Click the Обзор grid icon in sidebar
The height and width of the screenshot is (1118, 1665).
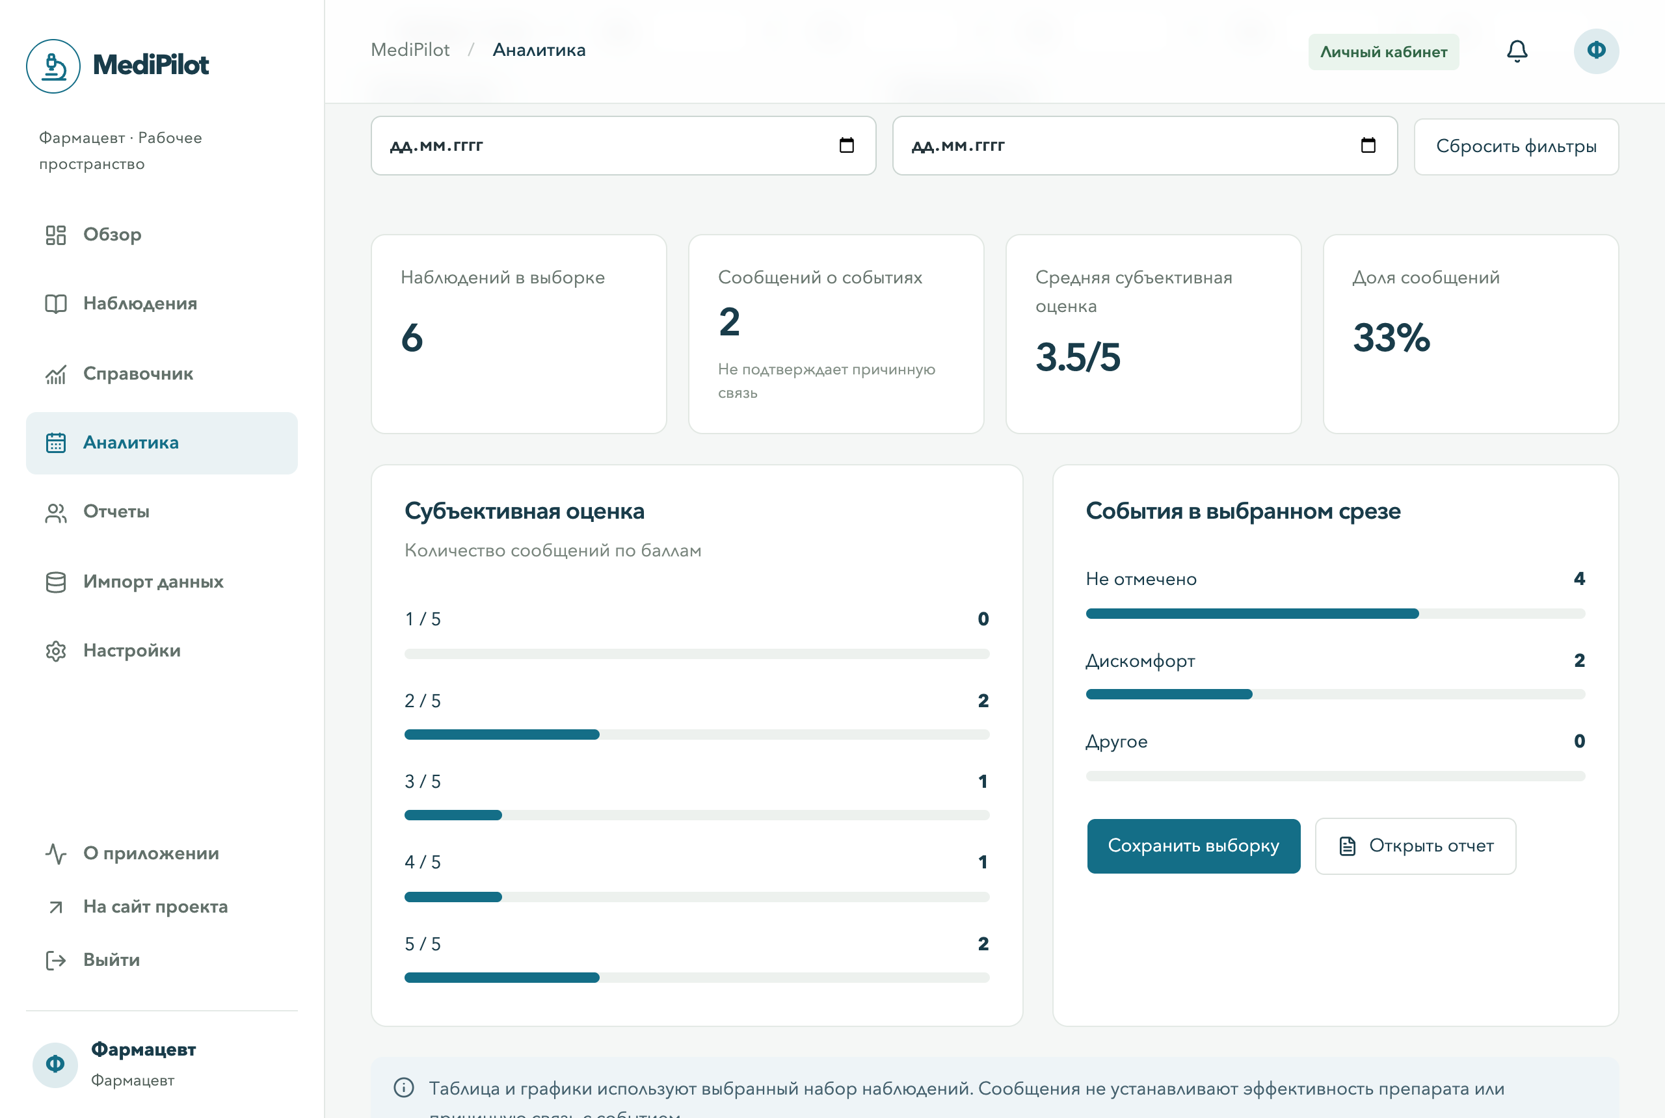pyautogui.click(x=56, y=235)
